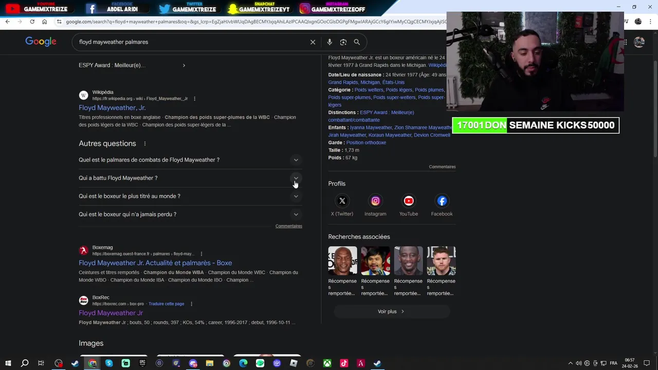Click 'Traduire cette page' link
The height and width of the screenshot is (370, 658).
point(166,304)
